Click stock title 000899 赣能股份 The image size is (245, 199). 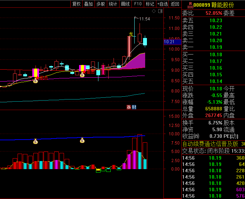[x=213, y=5]
